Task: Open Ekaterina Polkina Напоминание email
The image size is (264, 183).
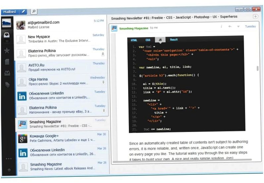Action: pyautogui.click(x=62, y=110)
